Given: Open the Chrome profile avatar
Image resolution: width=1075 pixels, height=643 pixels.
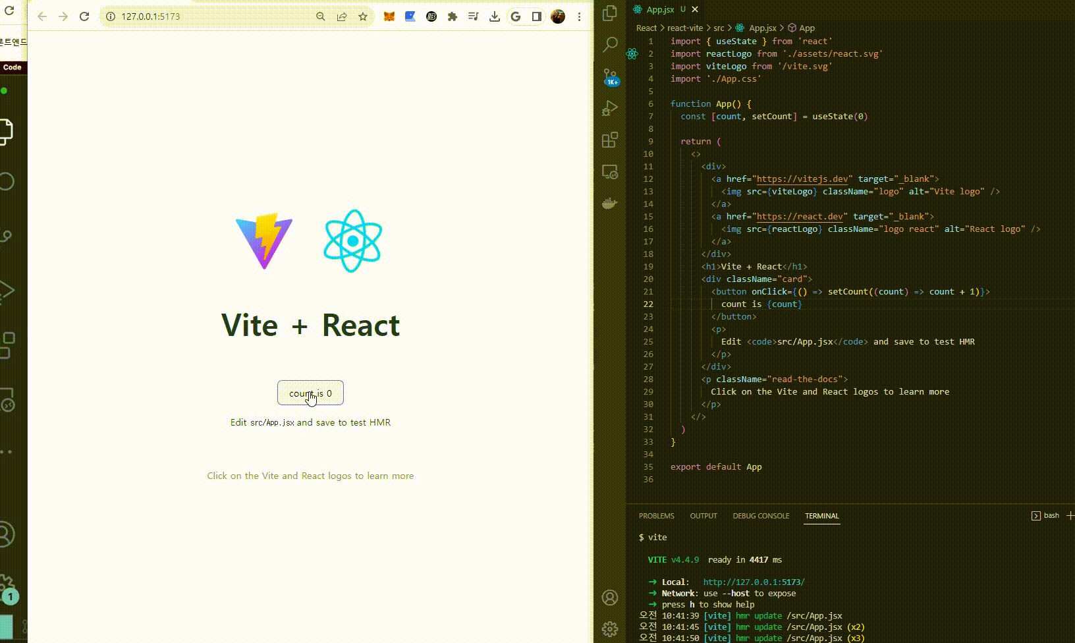Looking at the screenshot, I should click(x=558, y=16).
